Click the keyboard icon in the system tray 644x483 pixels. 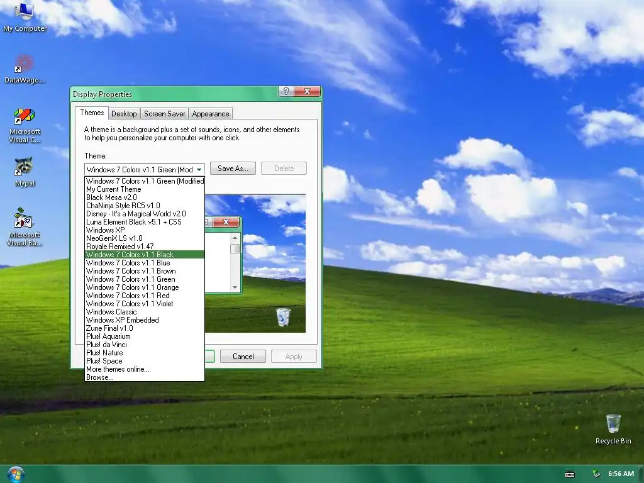(x=570, y=474)
